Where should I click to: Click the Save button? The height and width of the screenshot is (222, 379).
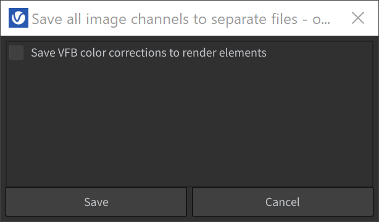pos(96,202)
